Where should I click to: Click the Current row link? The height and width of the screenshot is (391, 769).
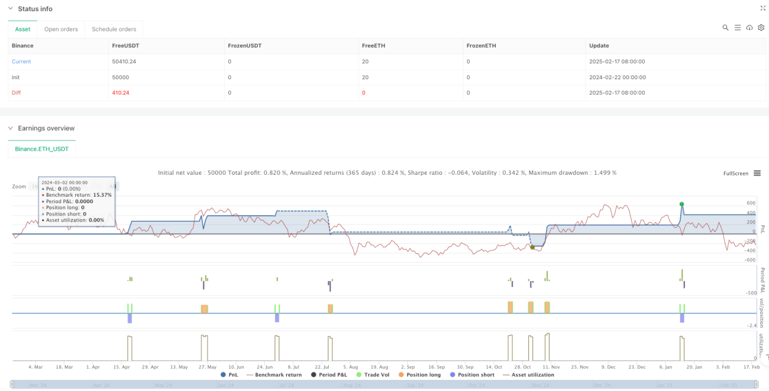(x=21, y=61)
